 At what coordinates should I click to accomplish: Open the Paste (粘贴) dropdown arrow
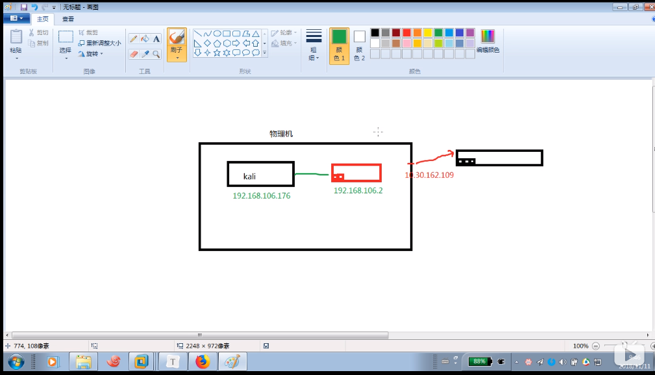16,58
